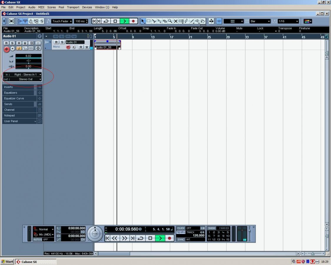
Task: Click the Edit channel settings 'e' button
Action: point(39,36)
